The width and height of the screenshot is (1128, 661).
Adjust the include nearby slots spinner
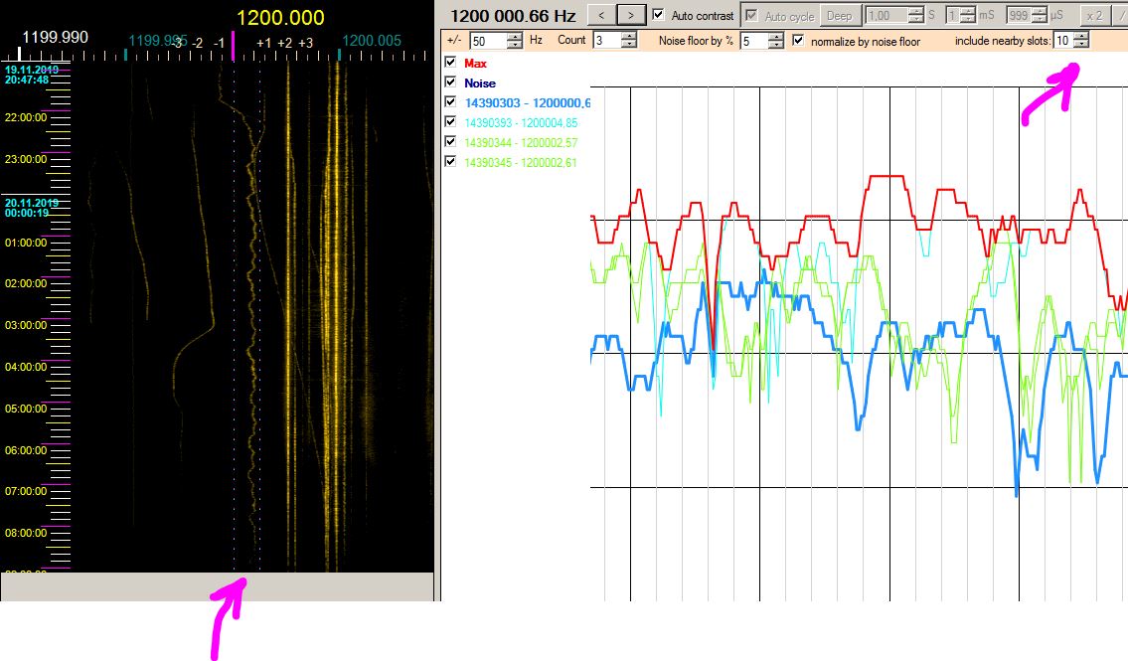coord(1080,41)
